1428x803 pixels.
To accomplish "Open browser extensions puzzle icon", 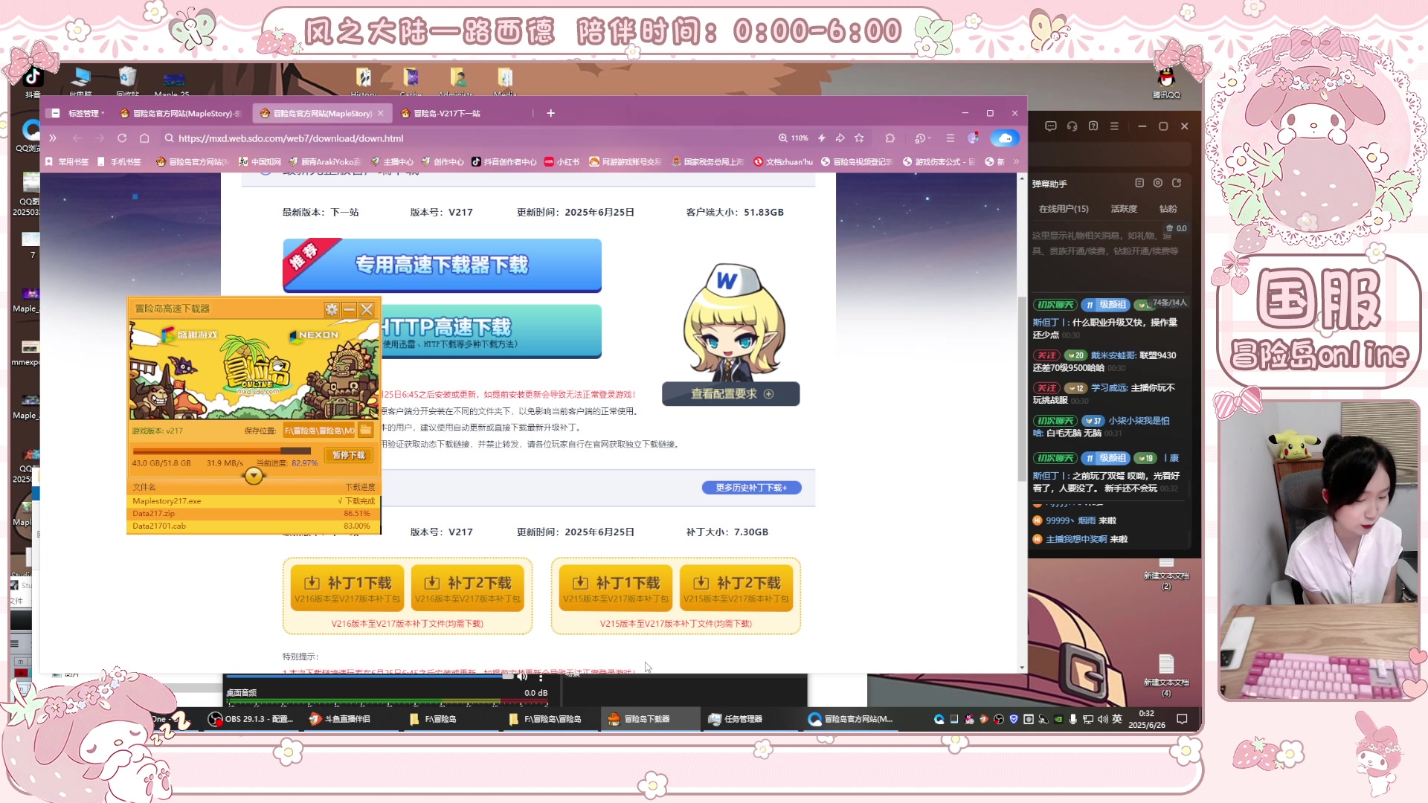I will pos(890,138).
